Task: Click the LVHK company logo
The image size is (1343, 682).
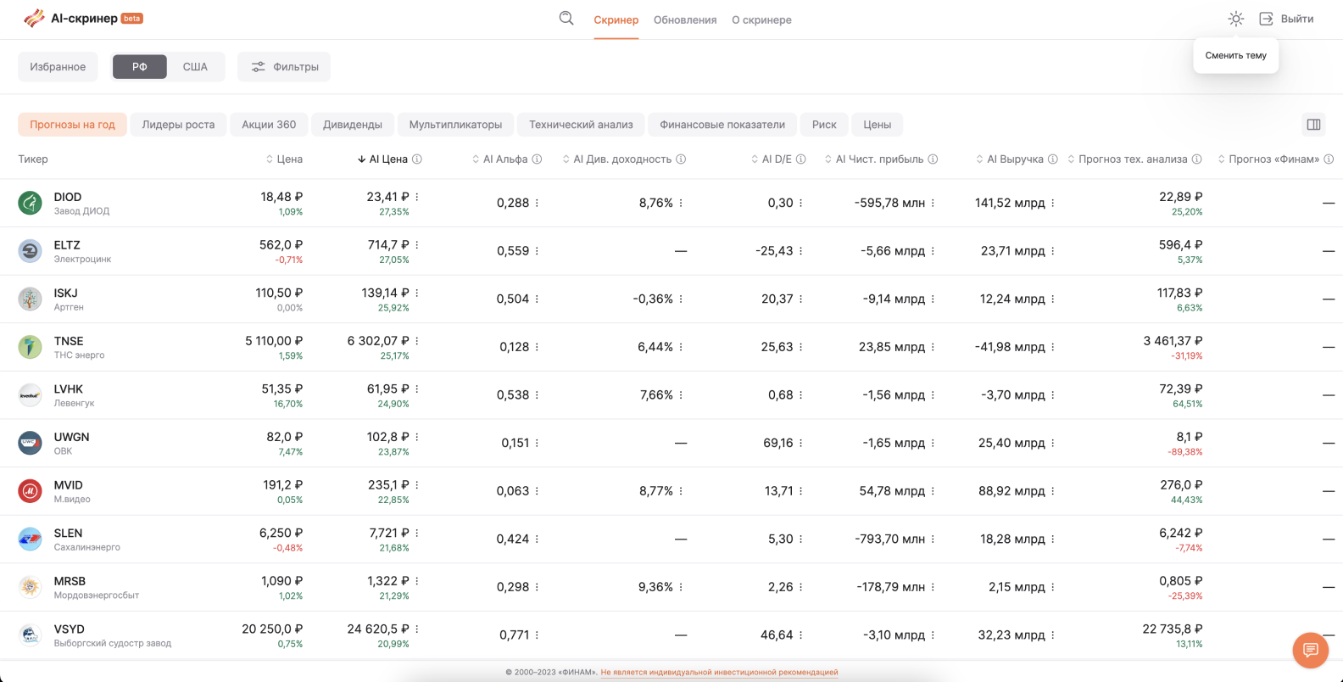Action: pyautogui.click(x=30, y=395)
